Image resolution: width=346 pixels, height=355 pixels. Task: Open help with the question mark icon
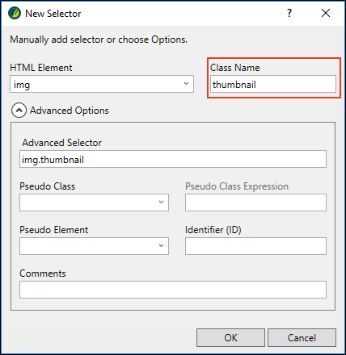click(289, 13)
